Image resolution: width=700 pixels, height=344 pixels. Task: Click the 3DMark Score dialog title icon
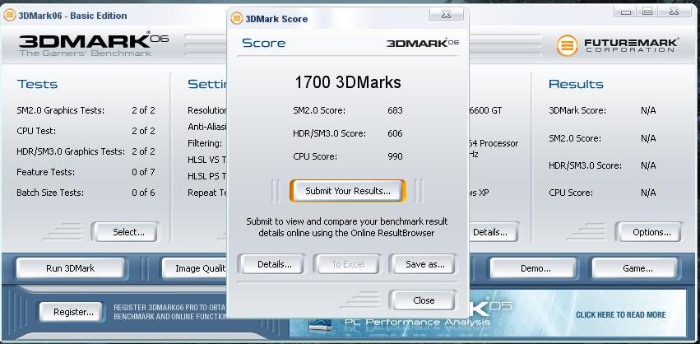(x=237, y=19)
